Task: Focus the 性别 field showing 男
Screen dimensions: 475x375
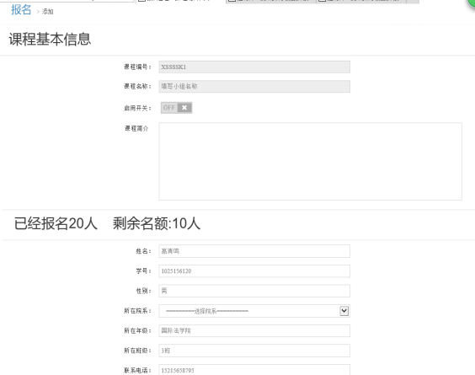Action: 254,291
